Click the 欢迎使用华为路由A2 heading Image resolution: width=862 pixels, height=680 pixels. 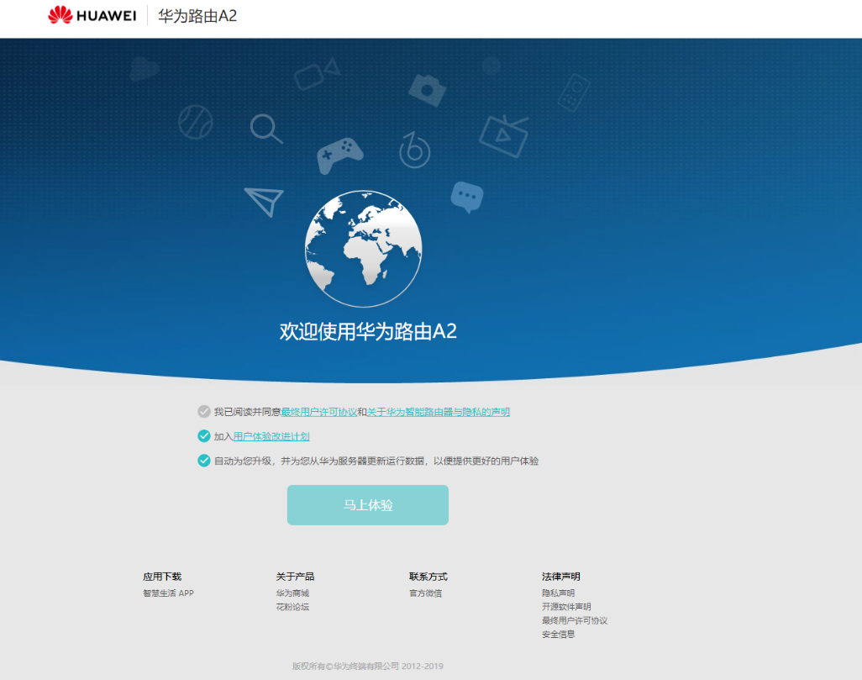click(368, 331)
